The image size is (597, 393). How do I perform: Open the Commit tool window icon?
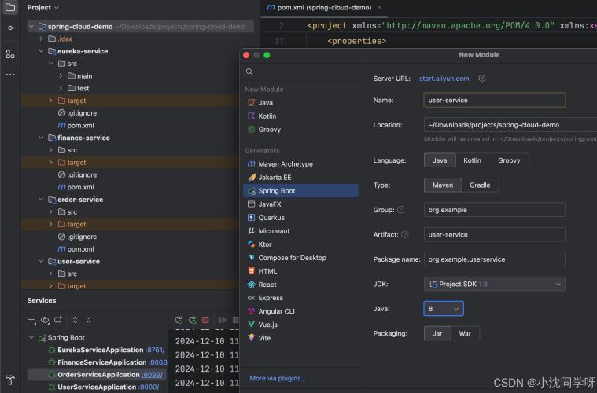click(x=10, y=28)
